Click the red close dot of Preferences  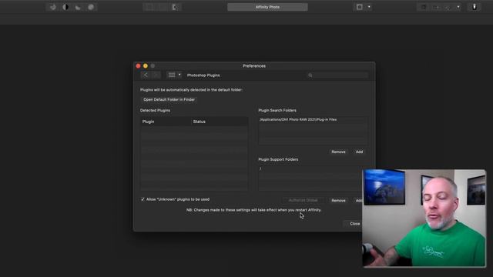(x=138, y=66)
